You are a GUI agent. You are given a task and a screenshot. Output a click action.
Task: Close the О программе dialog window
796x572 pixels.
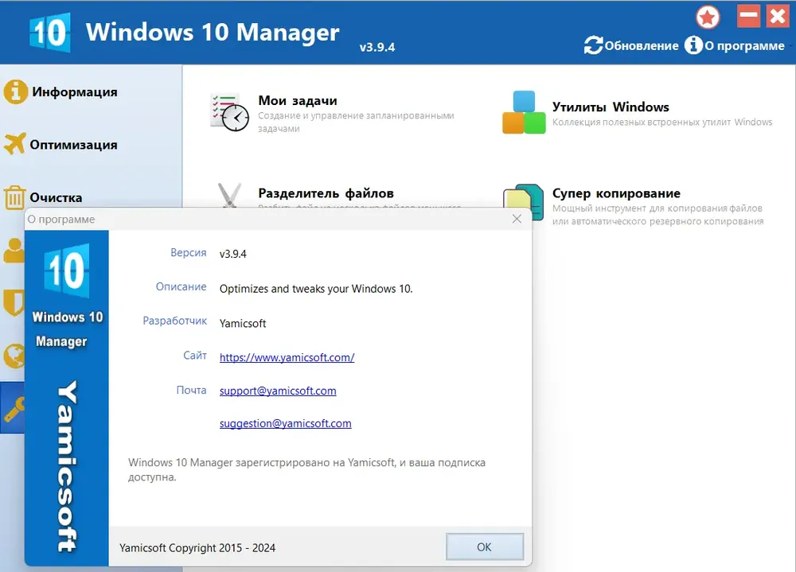tap(517, 219)
